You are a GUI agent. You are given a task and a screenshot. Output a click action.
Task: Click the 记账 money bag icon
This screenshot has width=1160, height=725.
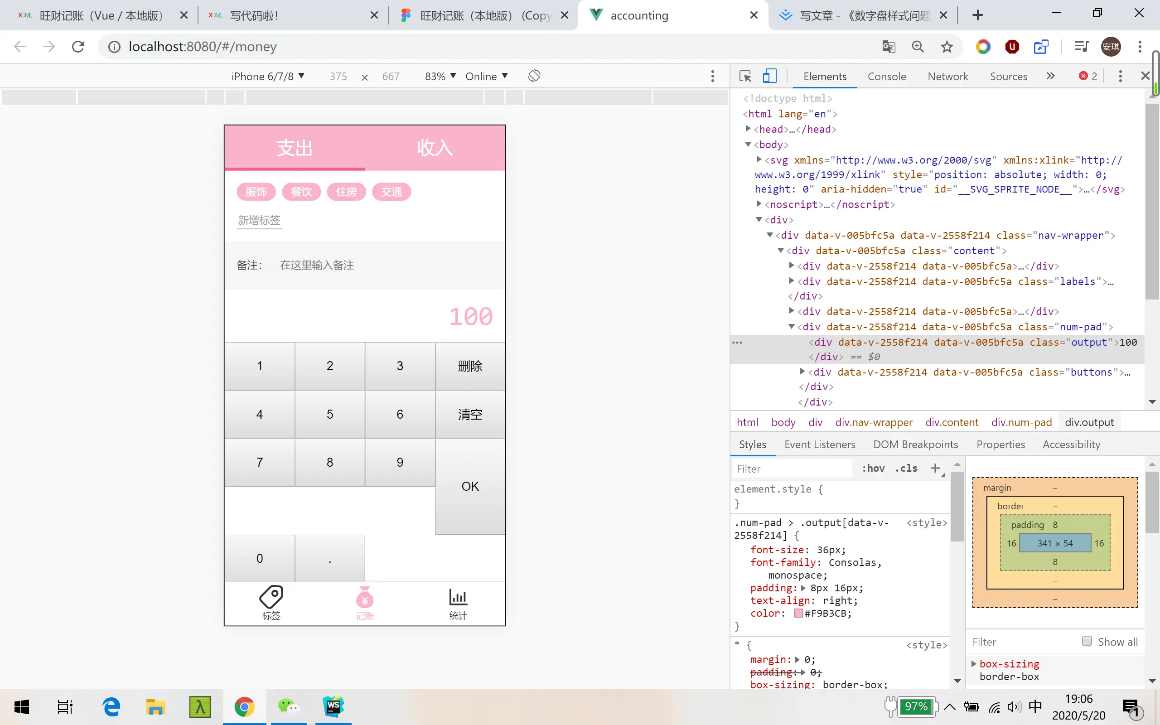[x=364, y=599]
